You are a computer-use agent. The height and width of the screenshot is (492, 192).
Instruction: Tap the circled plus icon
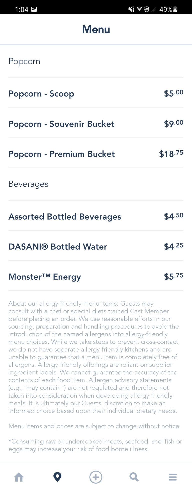[x=96, y=477]
